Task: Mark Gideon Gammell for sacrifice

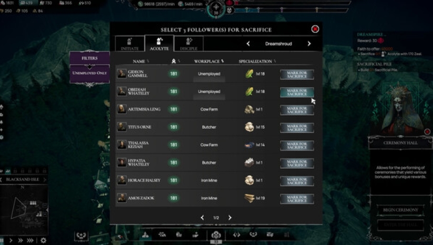Action: coord(297,74)
